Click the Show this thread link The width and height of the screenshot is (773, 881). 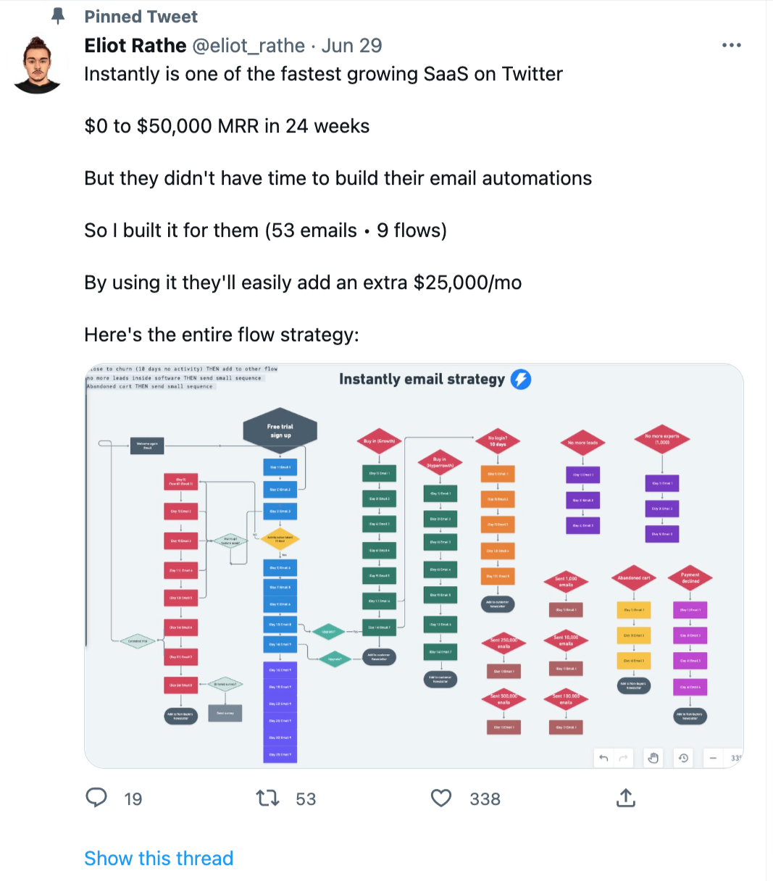click(x=159, y=859)
